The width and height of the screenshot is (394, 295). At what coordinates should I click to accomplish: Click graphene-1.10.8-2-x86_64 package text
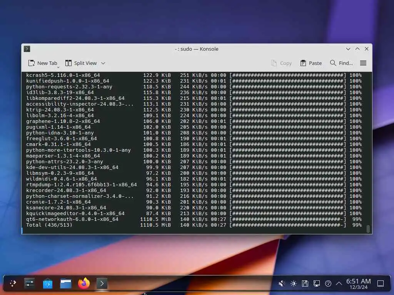[x=63, y=121]
